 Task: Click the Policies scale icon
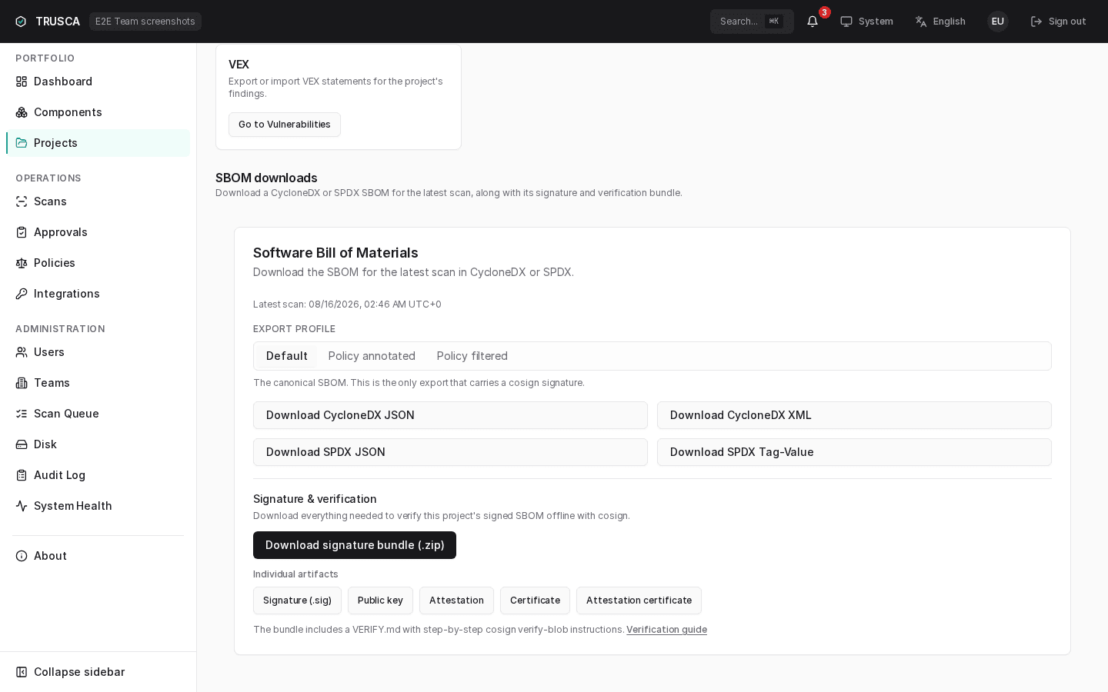pyautogui.click(x=22, y=263)
